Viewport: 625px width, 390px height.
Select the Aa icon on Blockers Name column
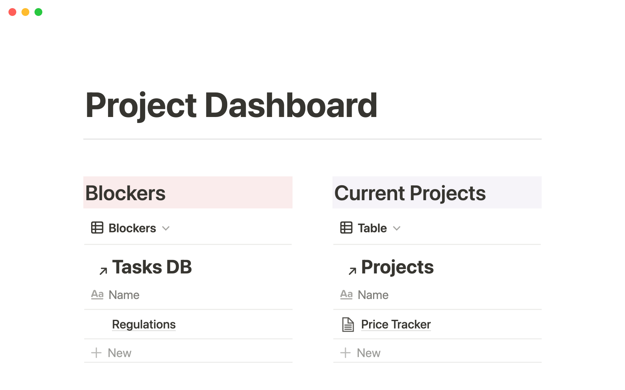[x=97, y=294]
